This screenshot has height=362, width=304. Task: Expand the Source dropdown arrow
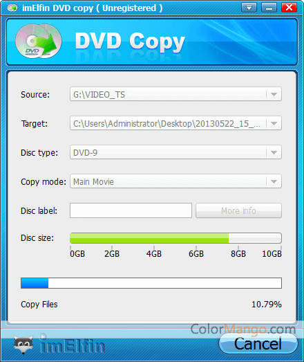pos(274,94)
